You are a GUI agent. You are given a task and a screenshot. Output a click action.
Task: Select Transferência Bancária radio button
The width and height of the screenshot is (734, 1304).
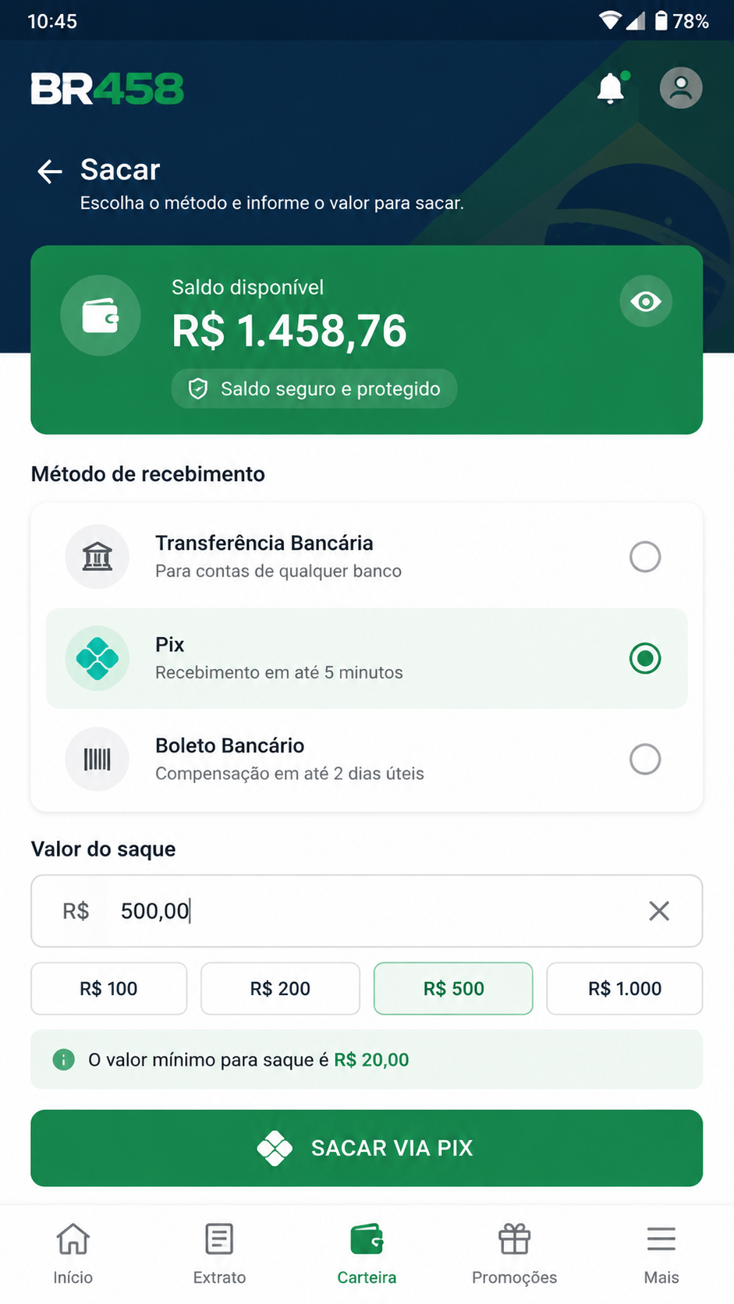click(645, 557)
